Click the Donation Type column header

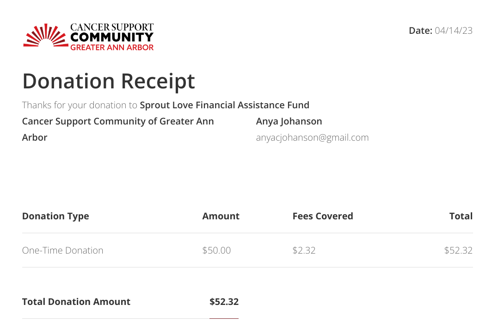tap(55, 216)
